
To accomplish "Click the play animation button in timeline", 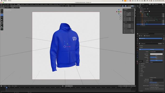I will coord(70,86).
